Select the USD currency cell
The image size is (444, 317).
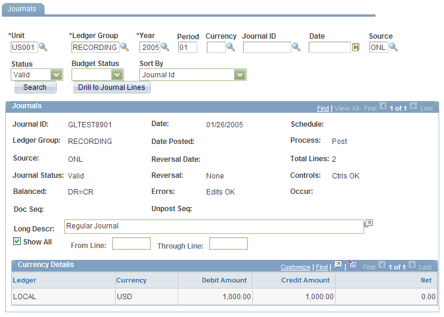pos(147,297)
